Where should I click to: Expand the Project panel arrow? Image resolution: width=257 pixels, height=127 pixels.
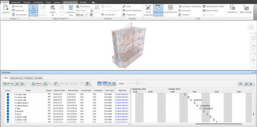tap(18, 19)
